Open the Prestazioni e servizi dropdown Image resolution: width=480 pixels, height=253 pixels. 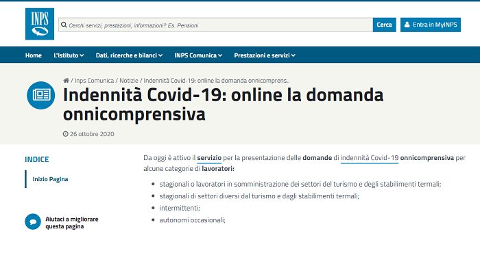pyautogui.click(x=265, y=55)
